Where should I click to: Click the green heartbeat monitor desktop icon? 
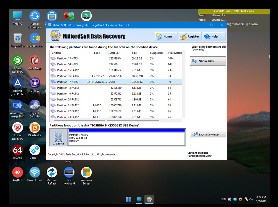(x=86, y=16)
